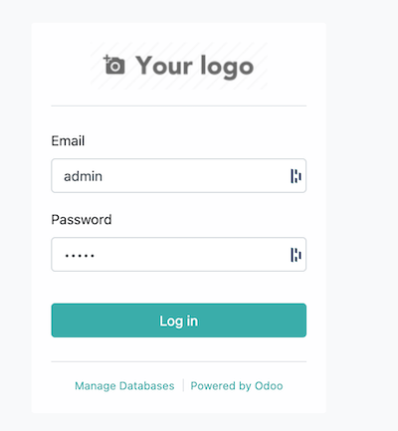
Task: Open the password manager icon in Email field
Action: click(296, 176)
